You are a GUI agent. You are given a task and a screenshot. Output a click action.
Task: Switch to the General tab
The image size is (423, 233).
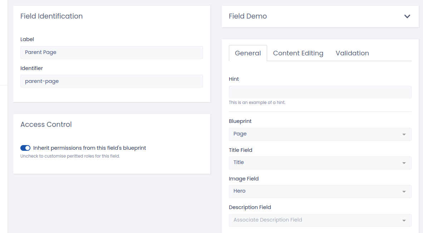click(248, 53)
